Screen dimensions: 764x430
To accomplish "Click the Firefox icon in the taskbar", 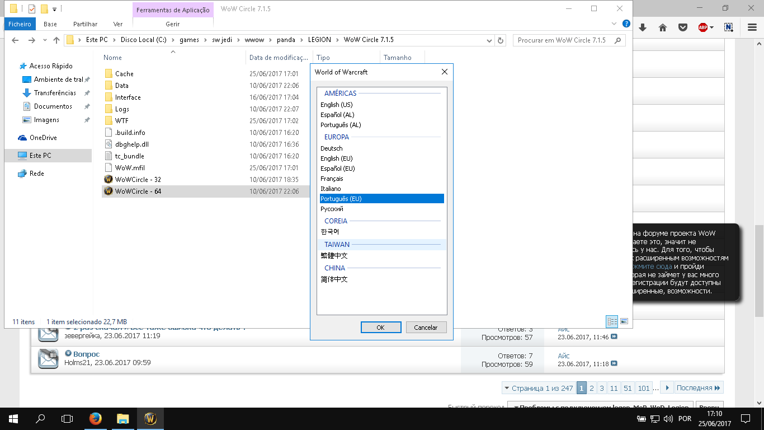I will [x=96, y=418].
